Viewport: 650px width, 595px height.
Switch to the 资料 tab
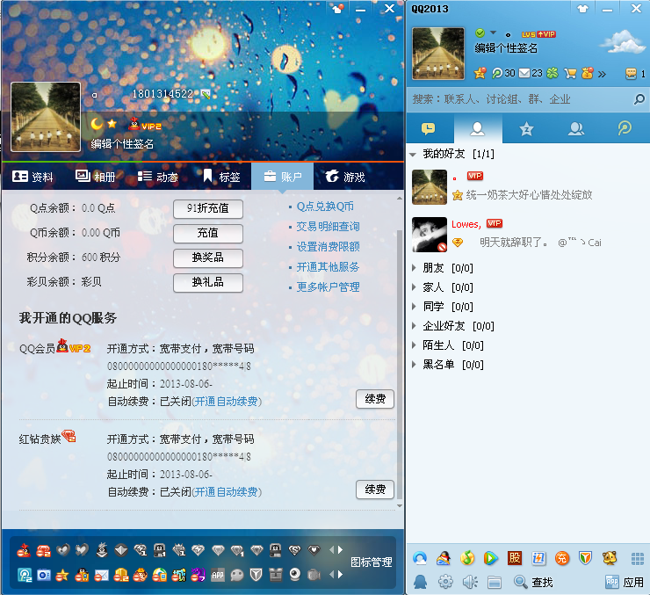[32, 177]
